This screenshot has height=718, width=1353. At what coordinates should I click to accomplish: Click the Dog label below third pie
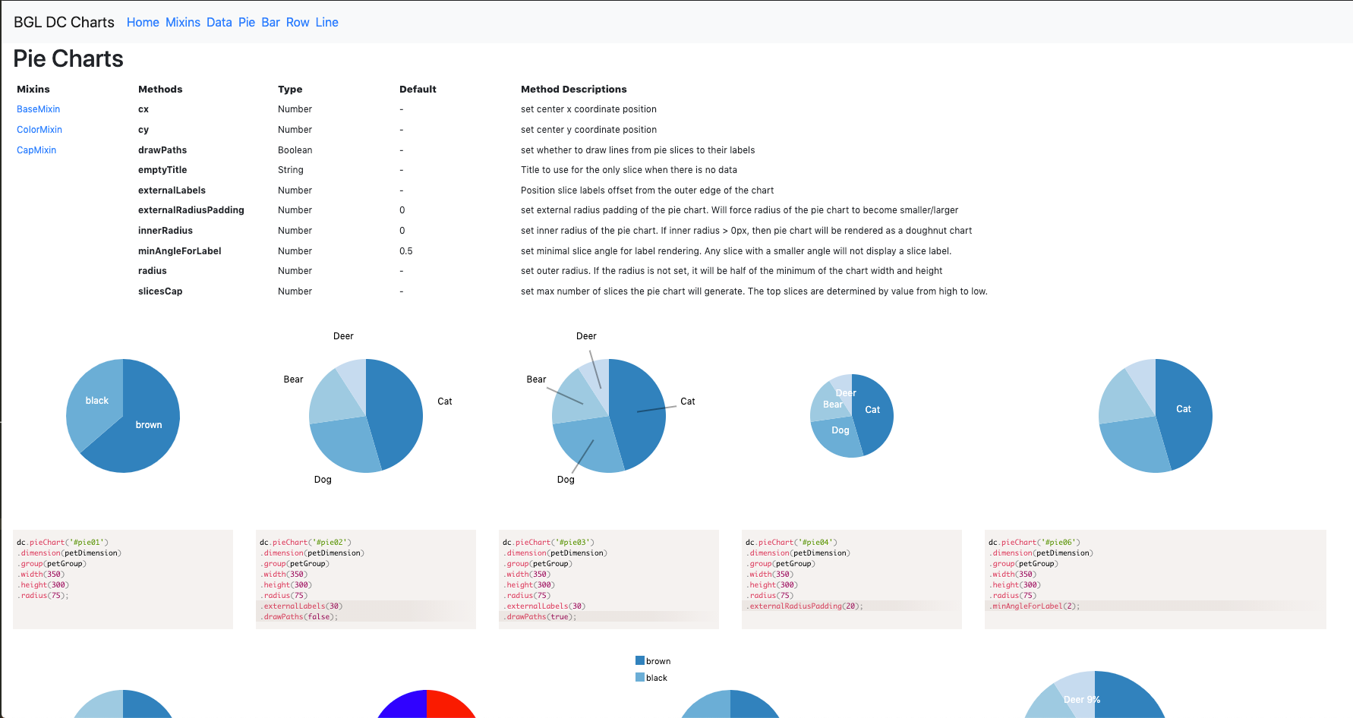pos(566,480)
